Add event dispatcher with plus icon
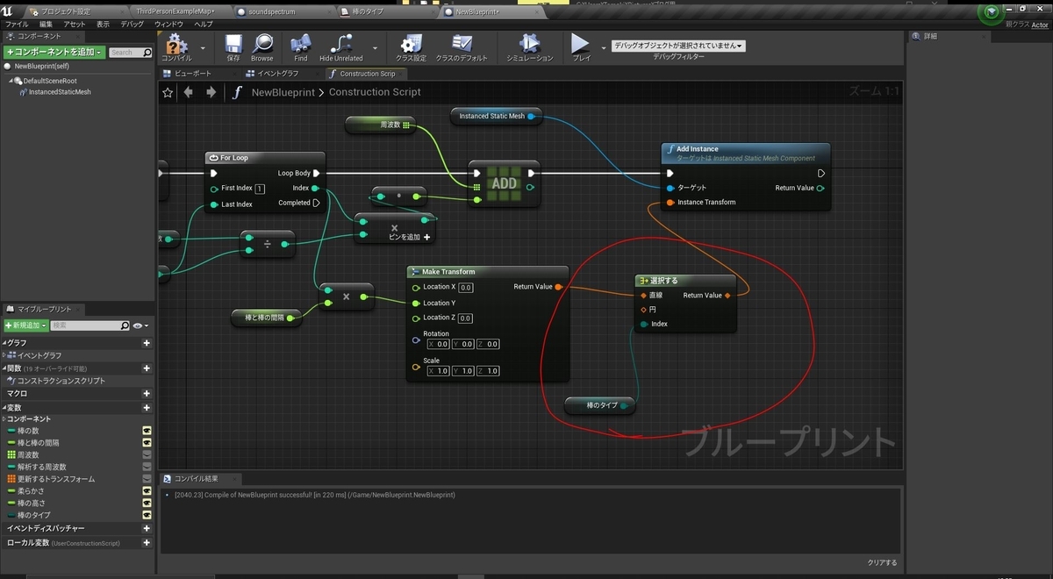The height and width of the screenshot is (579, 1053). (147, 528)
